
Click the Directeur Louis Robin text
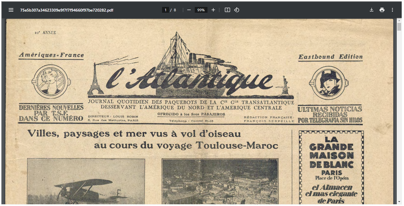point(113,116)
